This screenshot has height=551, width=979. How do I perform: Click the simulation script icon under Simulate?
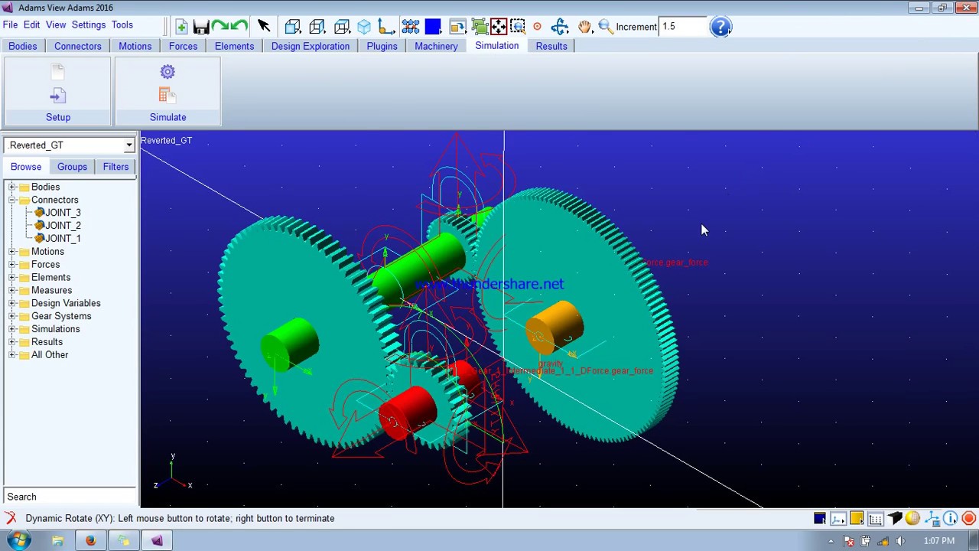point(168,95)
